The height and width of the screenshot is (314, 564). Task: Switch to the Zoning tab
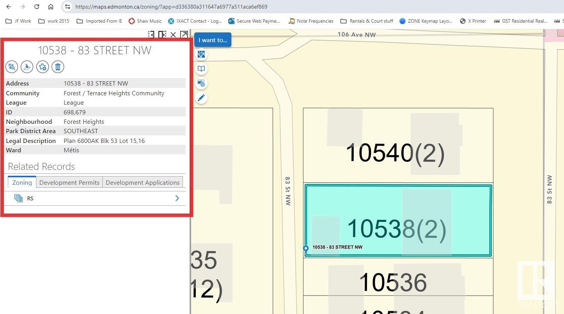22,182
